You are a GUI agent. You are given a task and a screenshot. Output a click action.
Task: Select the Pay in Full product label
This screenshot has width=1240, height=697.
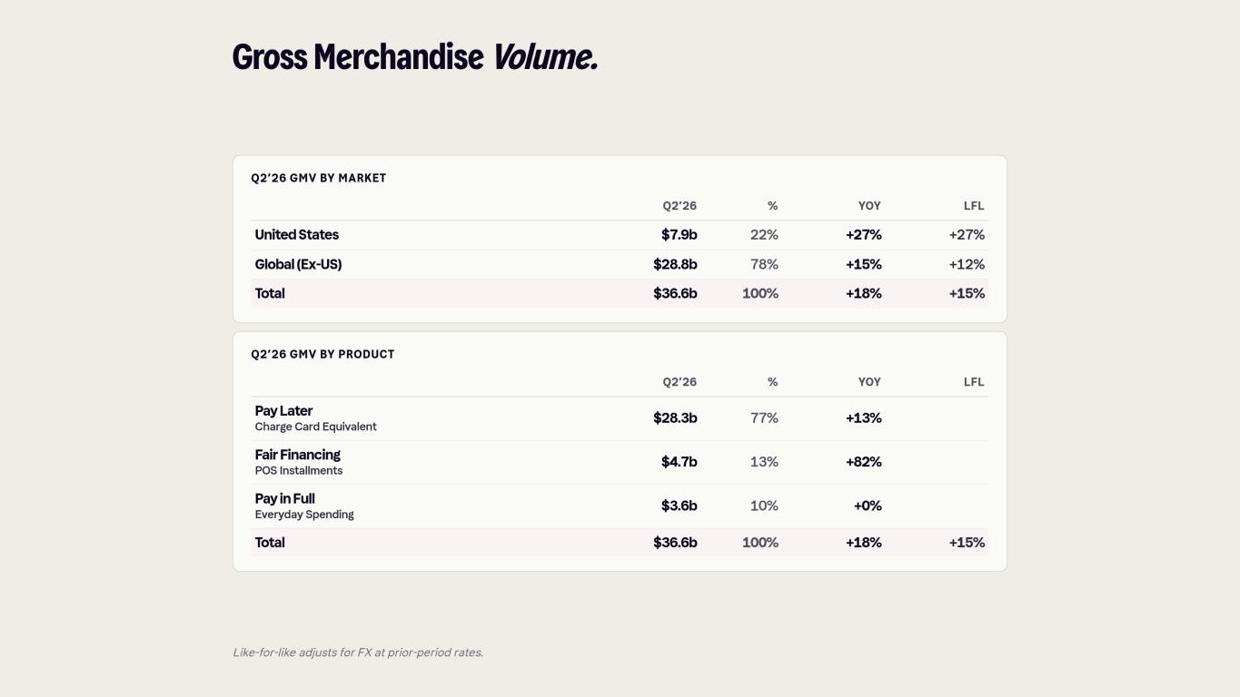284,498
